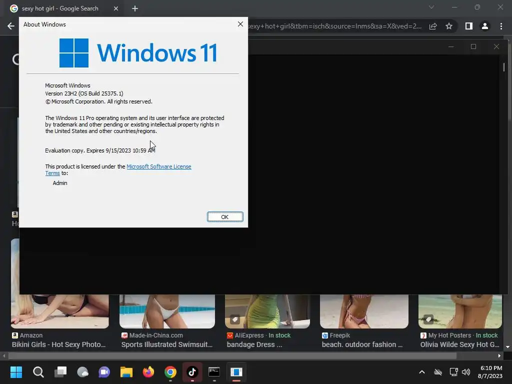Expand the Chrome tab search chevron
This screenshot has height=384, width=512.
tap(431, 7)
